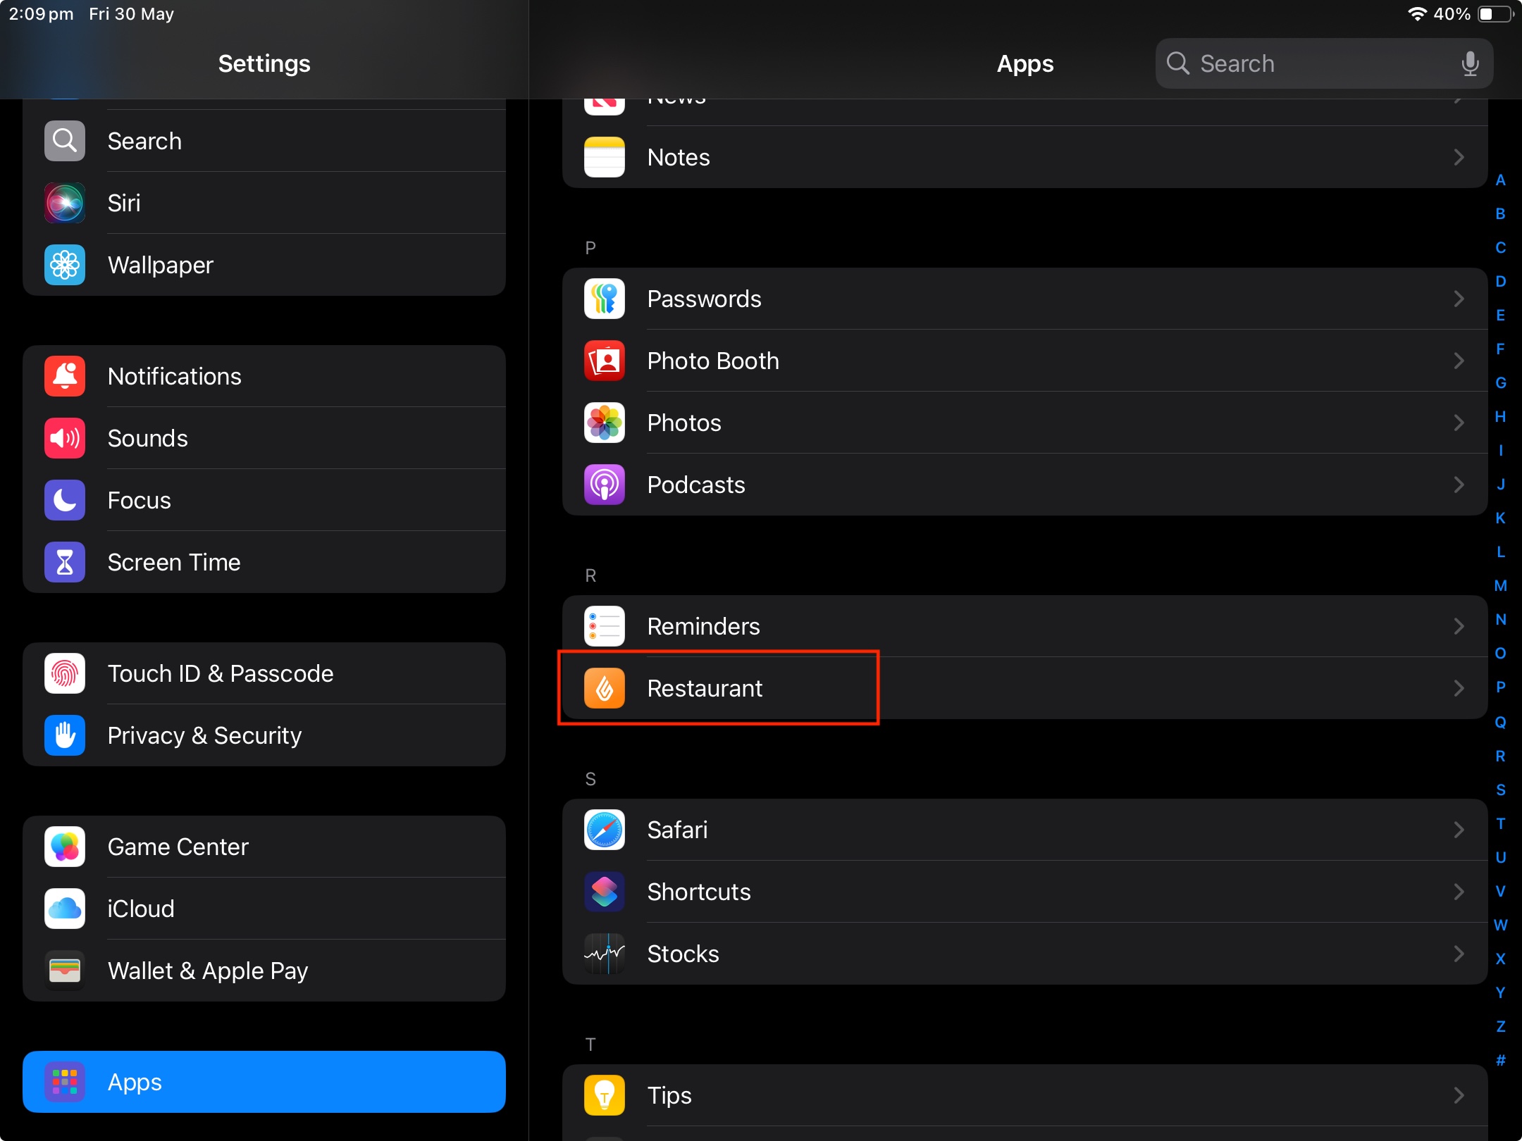
Task: Tap the Shortcuts app icon
Action: (x=605, y=892)
